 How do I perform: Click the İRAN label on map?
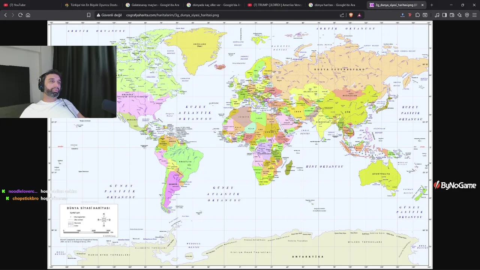point(297,112)
